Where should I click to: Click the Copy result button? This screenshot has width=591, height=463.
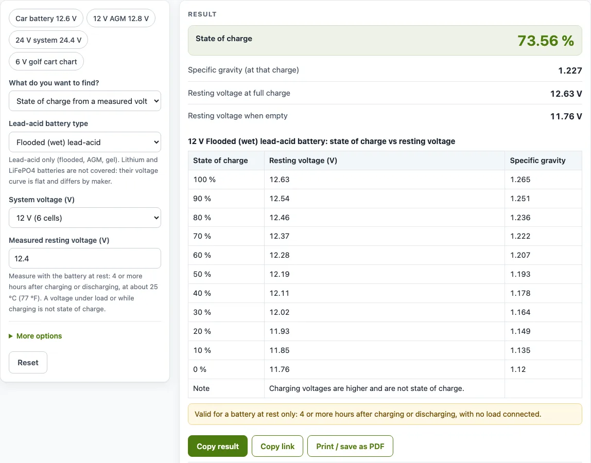click(x=218, y=447)
